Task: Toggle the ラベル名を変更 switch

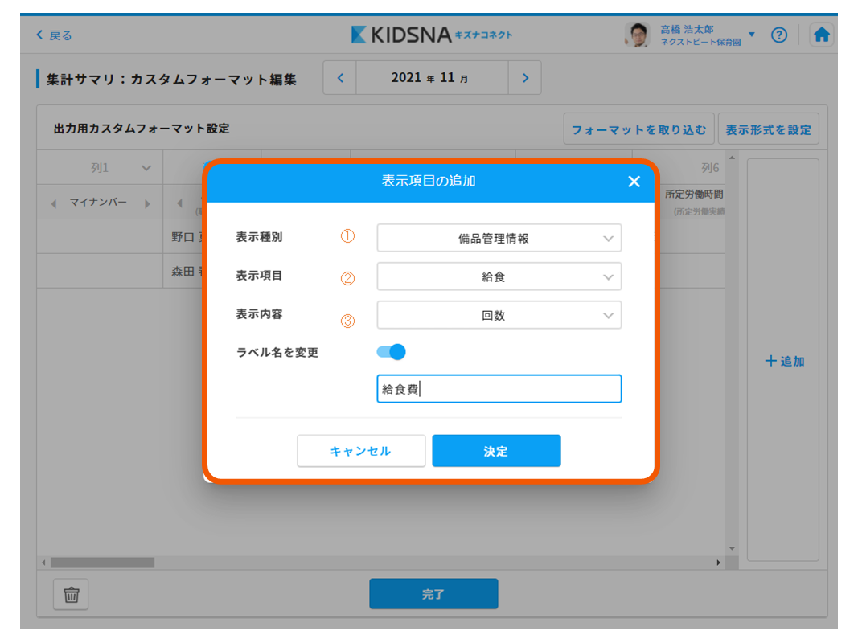Action: click(391, 352)
